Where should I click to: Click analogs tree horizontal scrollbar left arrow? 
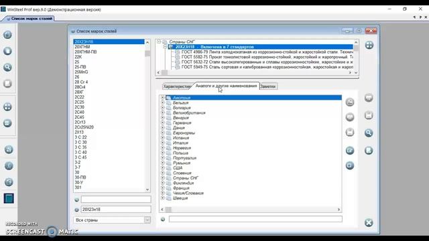(x=162, y=210)
